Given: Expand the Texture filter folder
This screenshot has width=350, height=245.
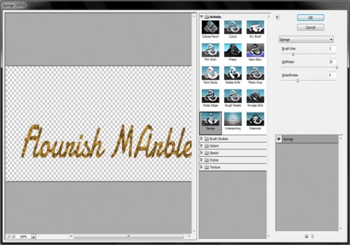Looking at the screenshot, I should point(201,167).
